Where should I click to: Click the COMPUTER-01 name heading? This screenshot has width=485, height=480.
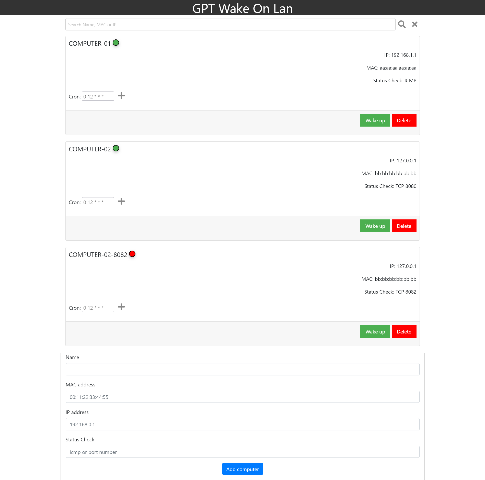click(x=90, y=44)
